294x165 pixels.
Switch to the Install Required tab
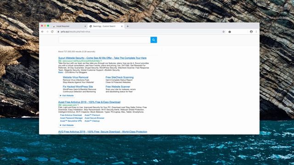coord(69,27)
